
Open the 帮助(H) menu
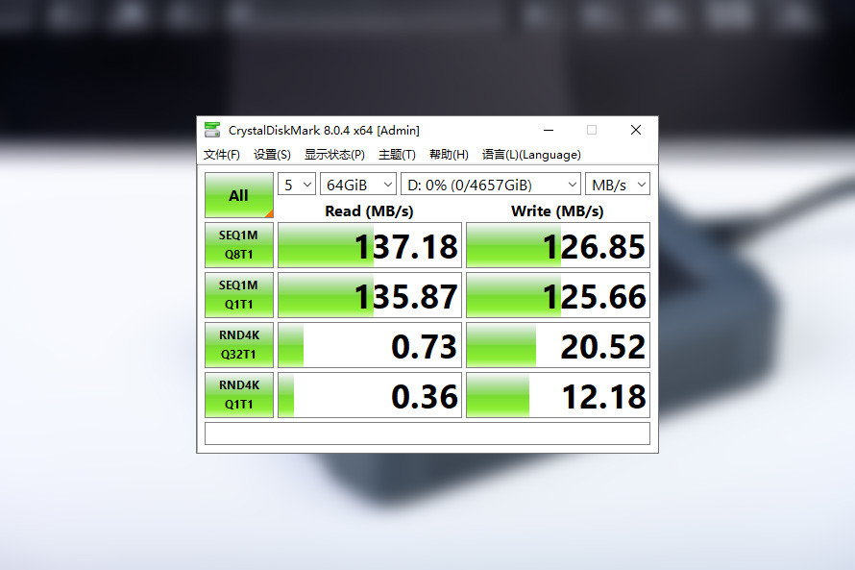(449, 155)
